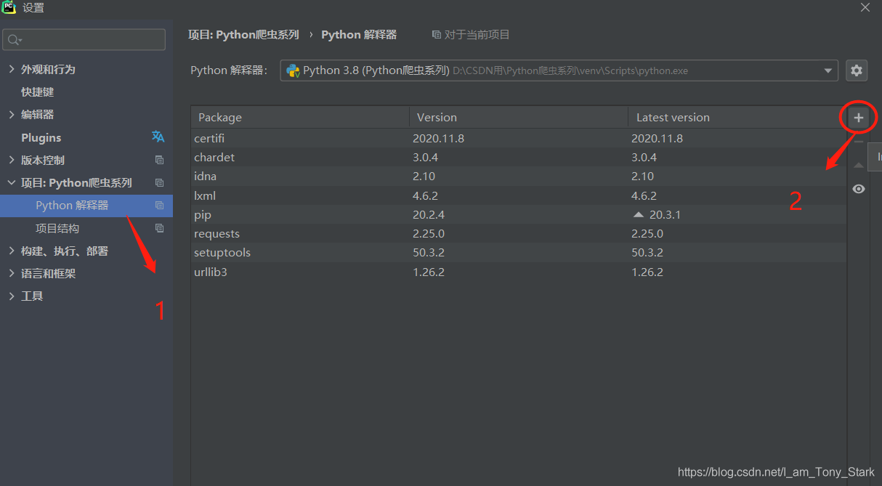This screenshot has width=882, height=486.
Task: Click the upgrade package up-arrow icon
Action: pyautogui.click(x=859, y=166)
